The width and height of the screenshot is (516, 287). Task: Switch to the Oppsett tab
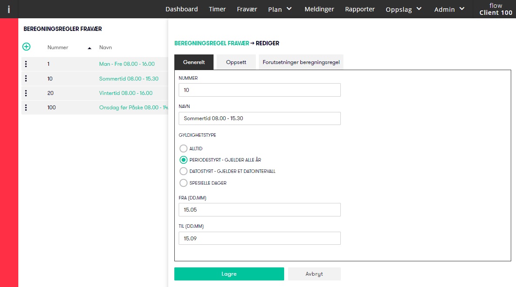tap(236, 62)
